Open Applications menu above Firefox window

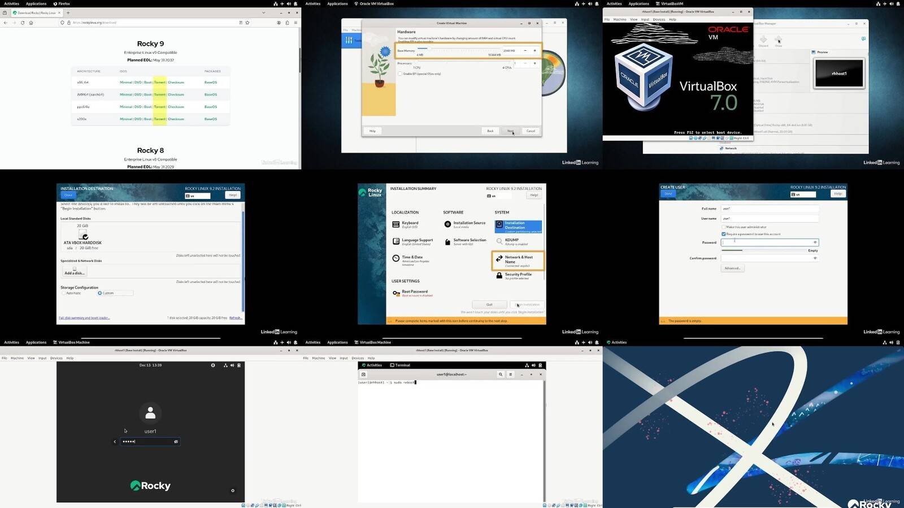coord(36,3)
